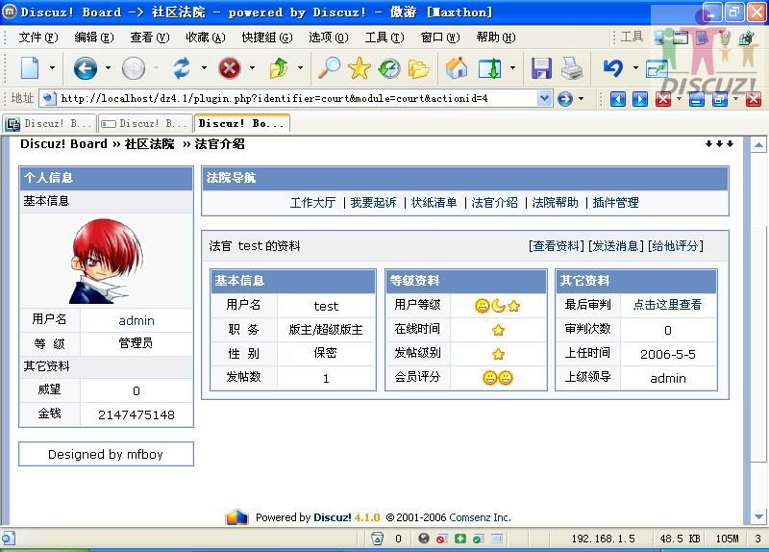This screenshot has width=769, height=552.
Task: Open the folders icon in toolbar
Action: point(418,68)
